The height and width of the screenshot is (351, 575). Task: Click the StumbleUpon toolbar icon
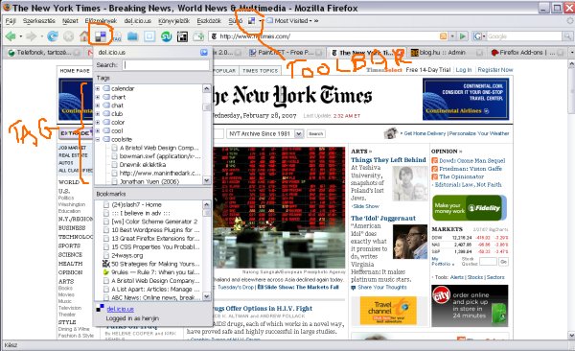(x=166, y=36)
